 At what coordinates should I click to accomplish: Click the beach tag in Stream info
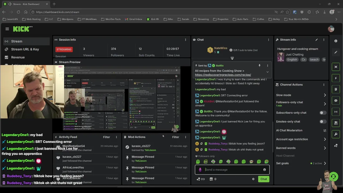(314, 60)
